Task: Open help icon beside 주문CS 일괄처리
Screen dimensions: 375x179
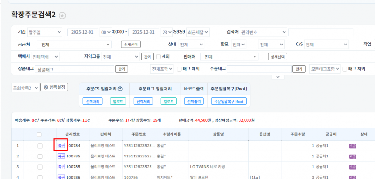Action: pyautogui.click(x=120, y=89)
